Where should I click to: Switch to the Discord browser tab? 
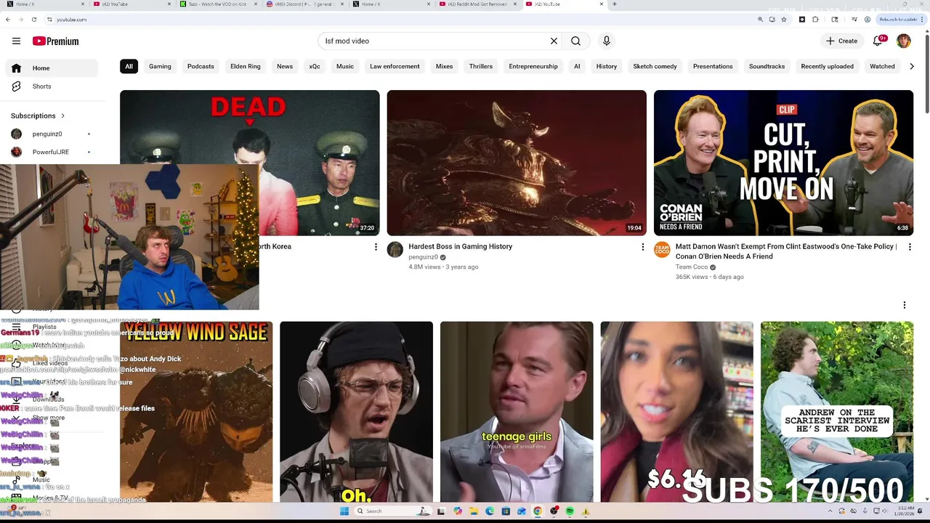pos(302,4)
